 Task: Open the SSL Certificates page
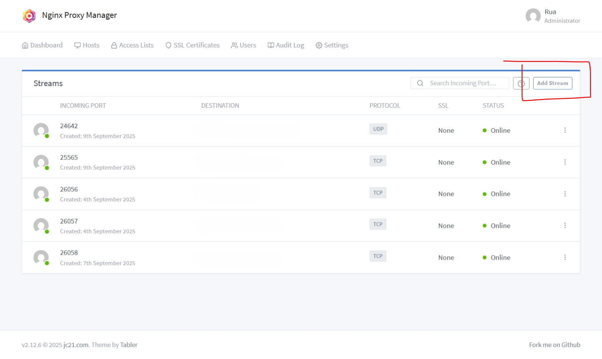coord(192,45)
